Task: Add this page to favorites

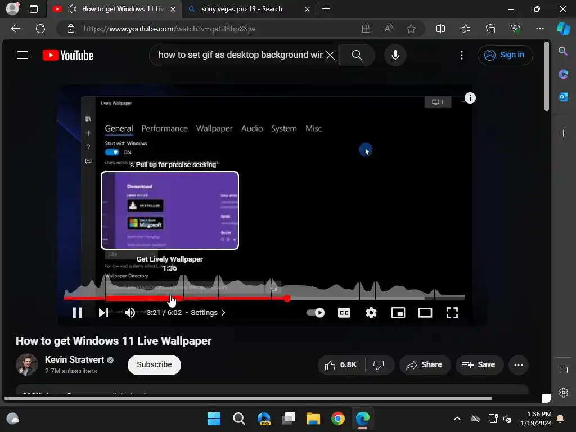Action: click(x=411, y=29)
